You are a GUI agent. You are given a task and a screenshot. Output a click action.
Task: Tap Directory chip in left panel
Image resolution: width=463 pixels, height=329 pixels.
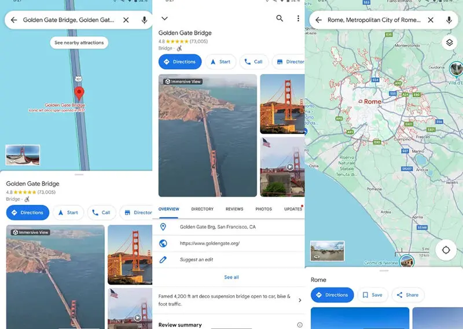pyautogui.click(x=136, y=212)
